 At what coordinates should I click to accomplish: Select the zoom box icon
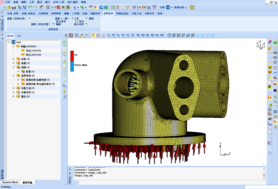click(x=77, y=35)
